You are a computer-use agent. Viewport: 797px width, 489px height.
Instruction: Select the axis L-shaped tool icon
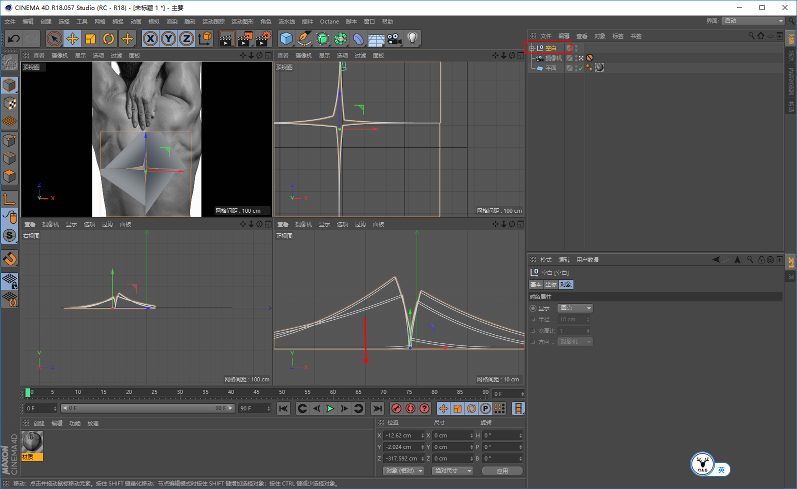[9, 199]
